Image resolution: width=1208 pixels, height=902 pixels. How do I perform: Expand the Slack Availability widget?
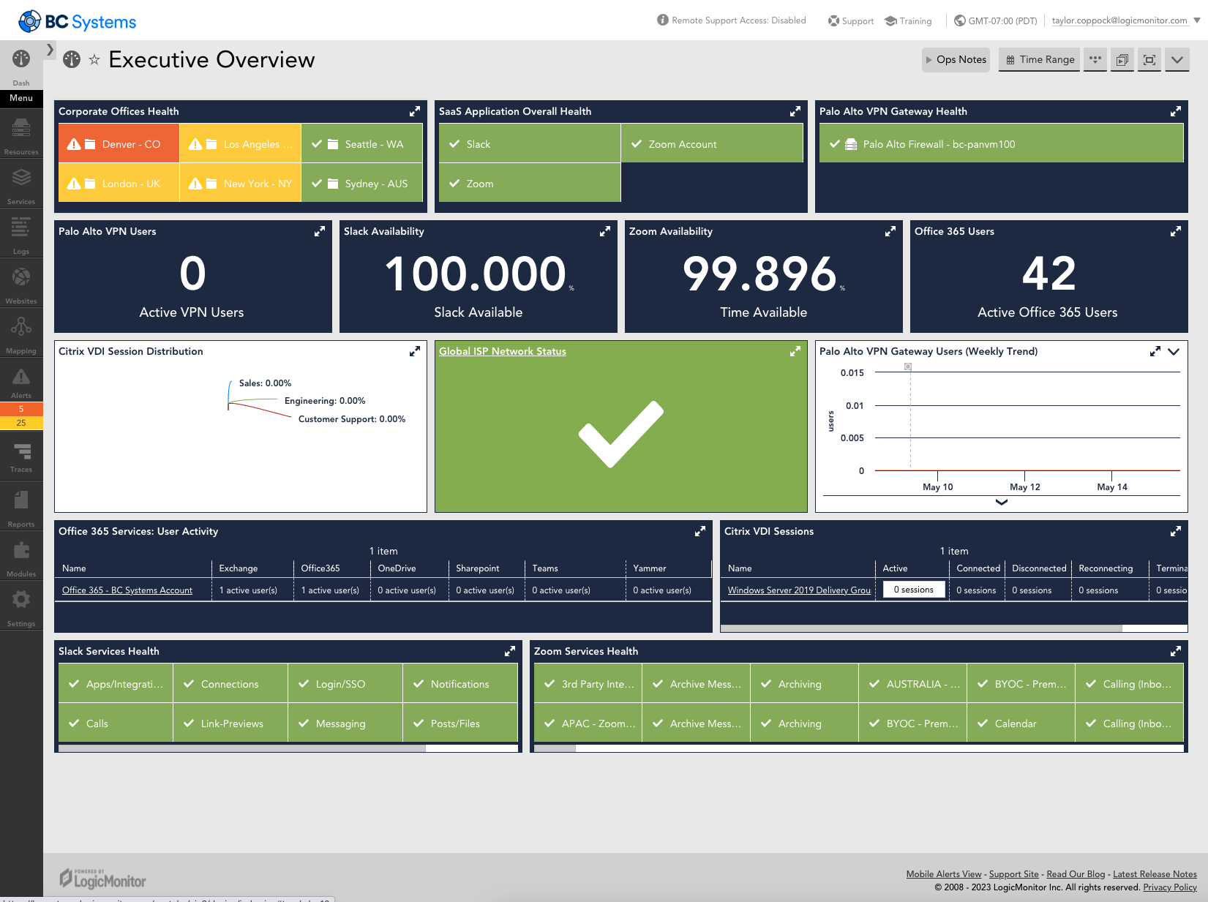click(605, 231)
